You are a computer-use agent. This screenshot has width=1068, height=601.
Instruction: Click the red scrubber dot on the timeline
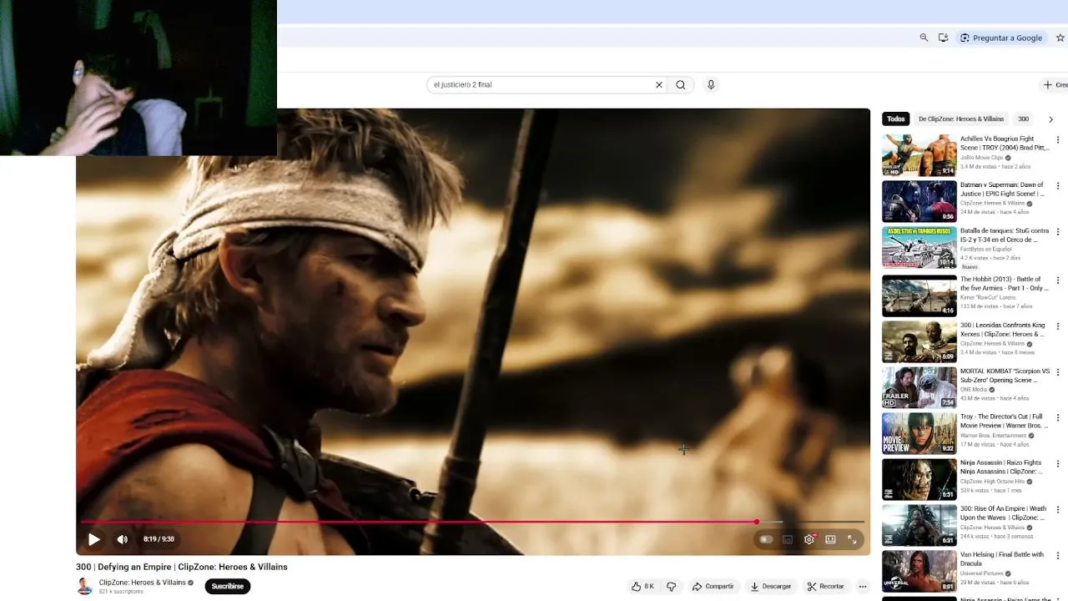pos(757,523)
